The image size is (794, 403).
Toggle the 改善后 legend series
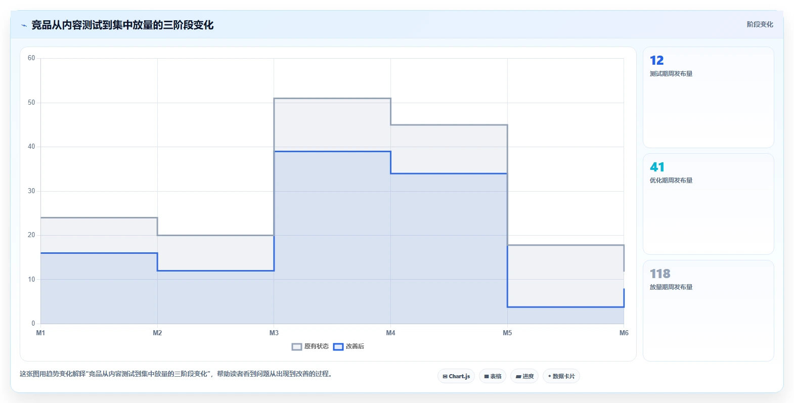[348, 346]
